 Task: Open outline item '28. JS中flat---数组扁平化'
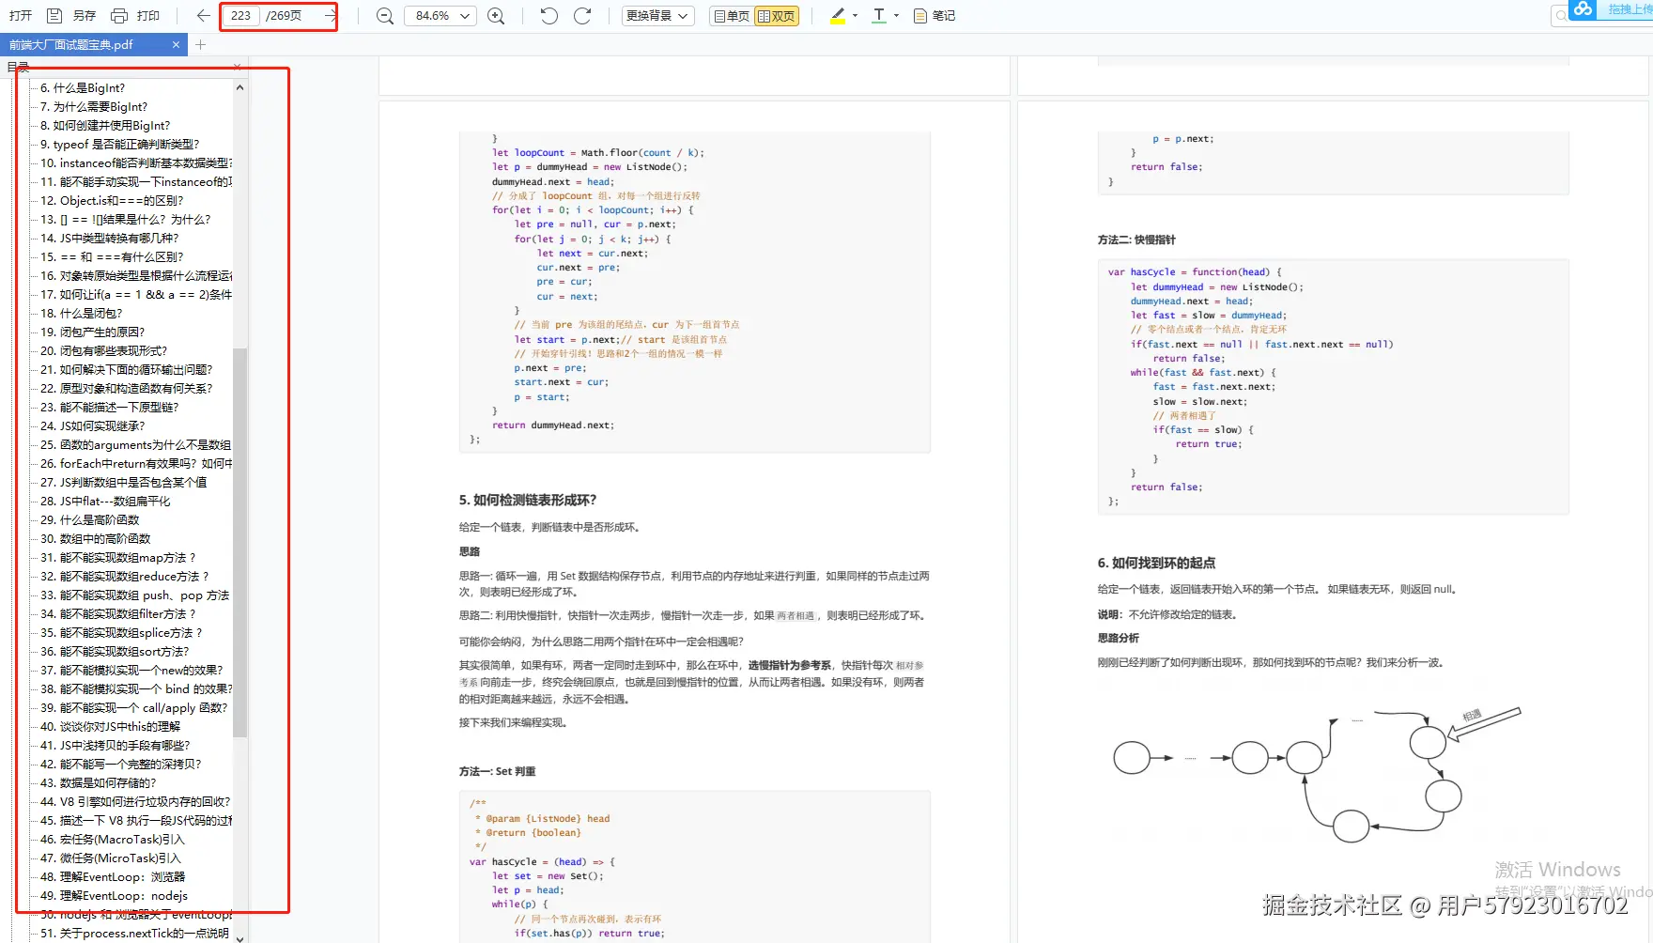105,502
